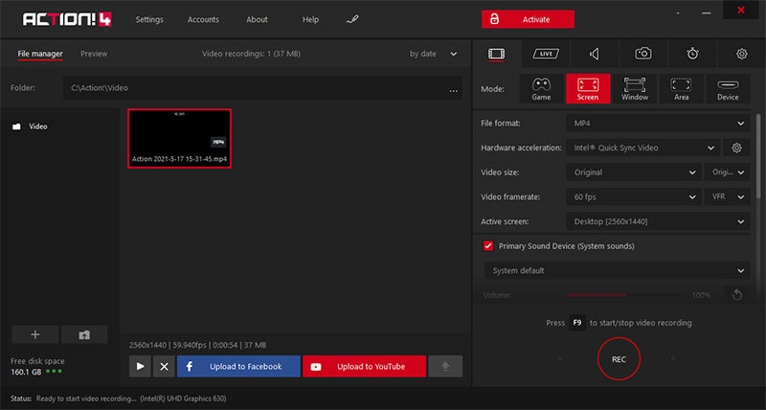Open the Accounts menu
This screenshot has width=766, height=410.
coord(203,19)
